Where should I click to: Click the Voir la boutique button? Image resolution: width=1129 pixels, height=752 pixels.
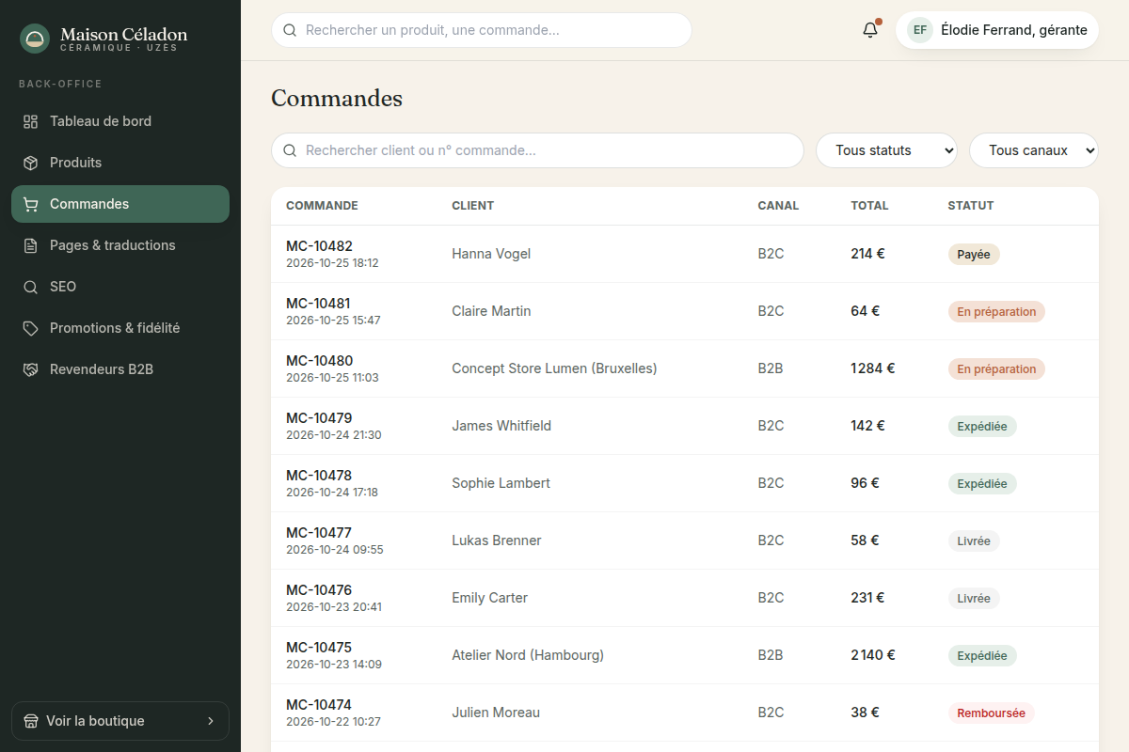pyautogui.click(x=120, y=721)
